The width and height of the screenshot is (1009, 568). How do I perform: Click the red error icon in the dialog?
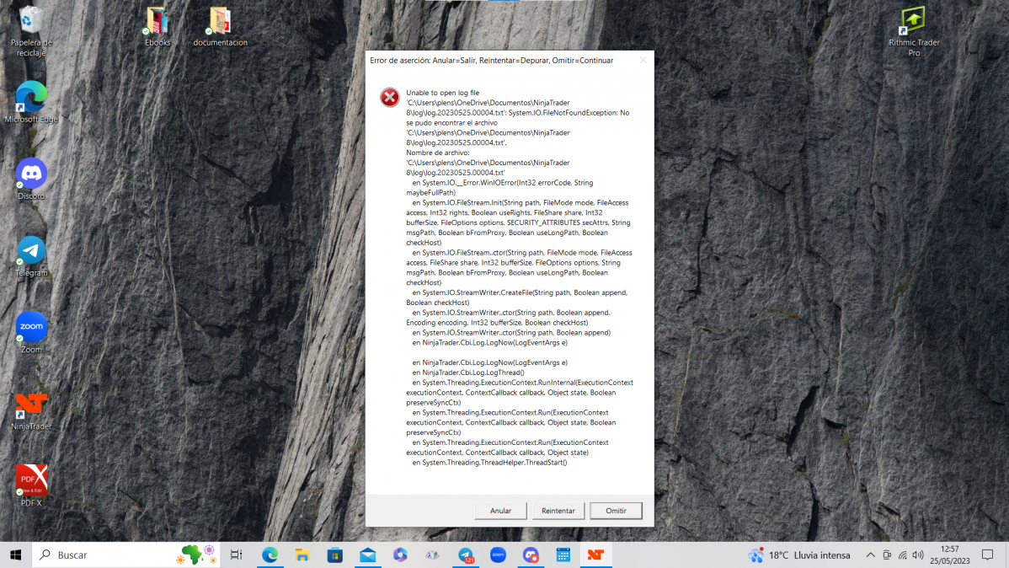click(x=389, y=97)
